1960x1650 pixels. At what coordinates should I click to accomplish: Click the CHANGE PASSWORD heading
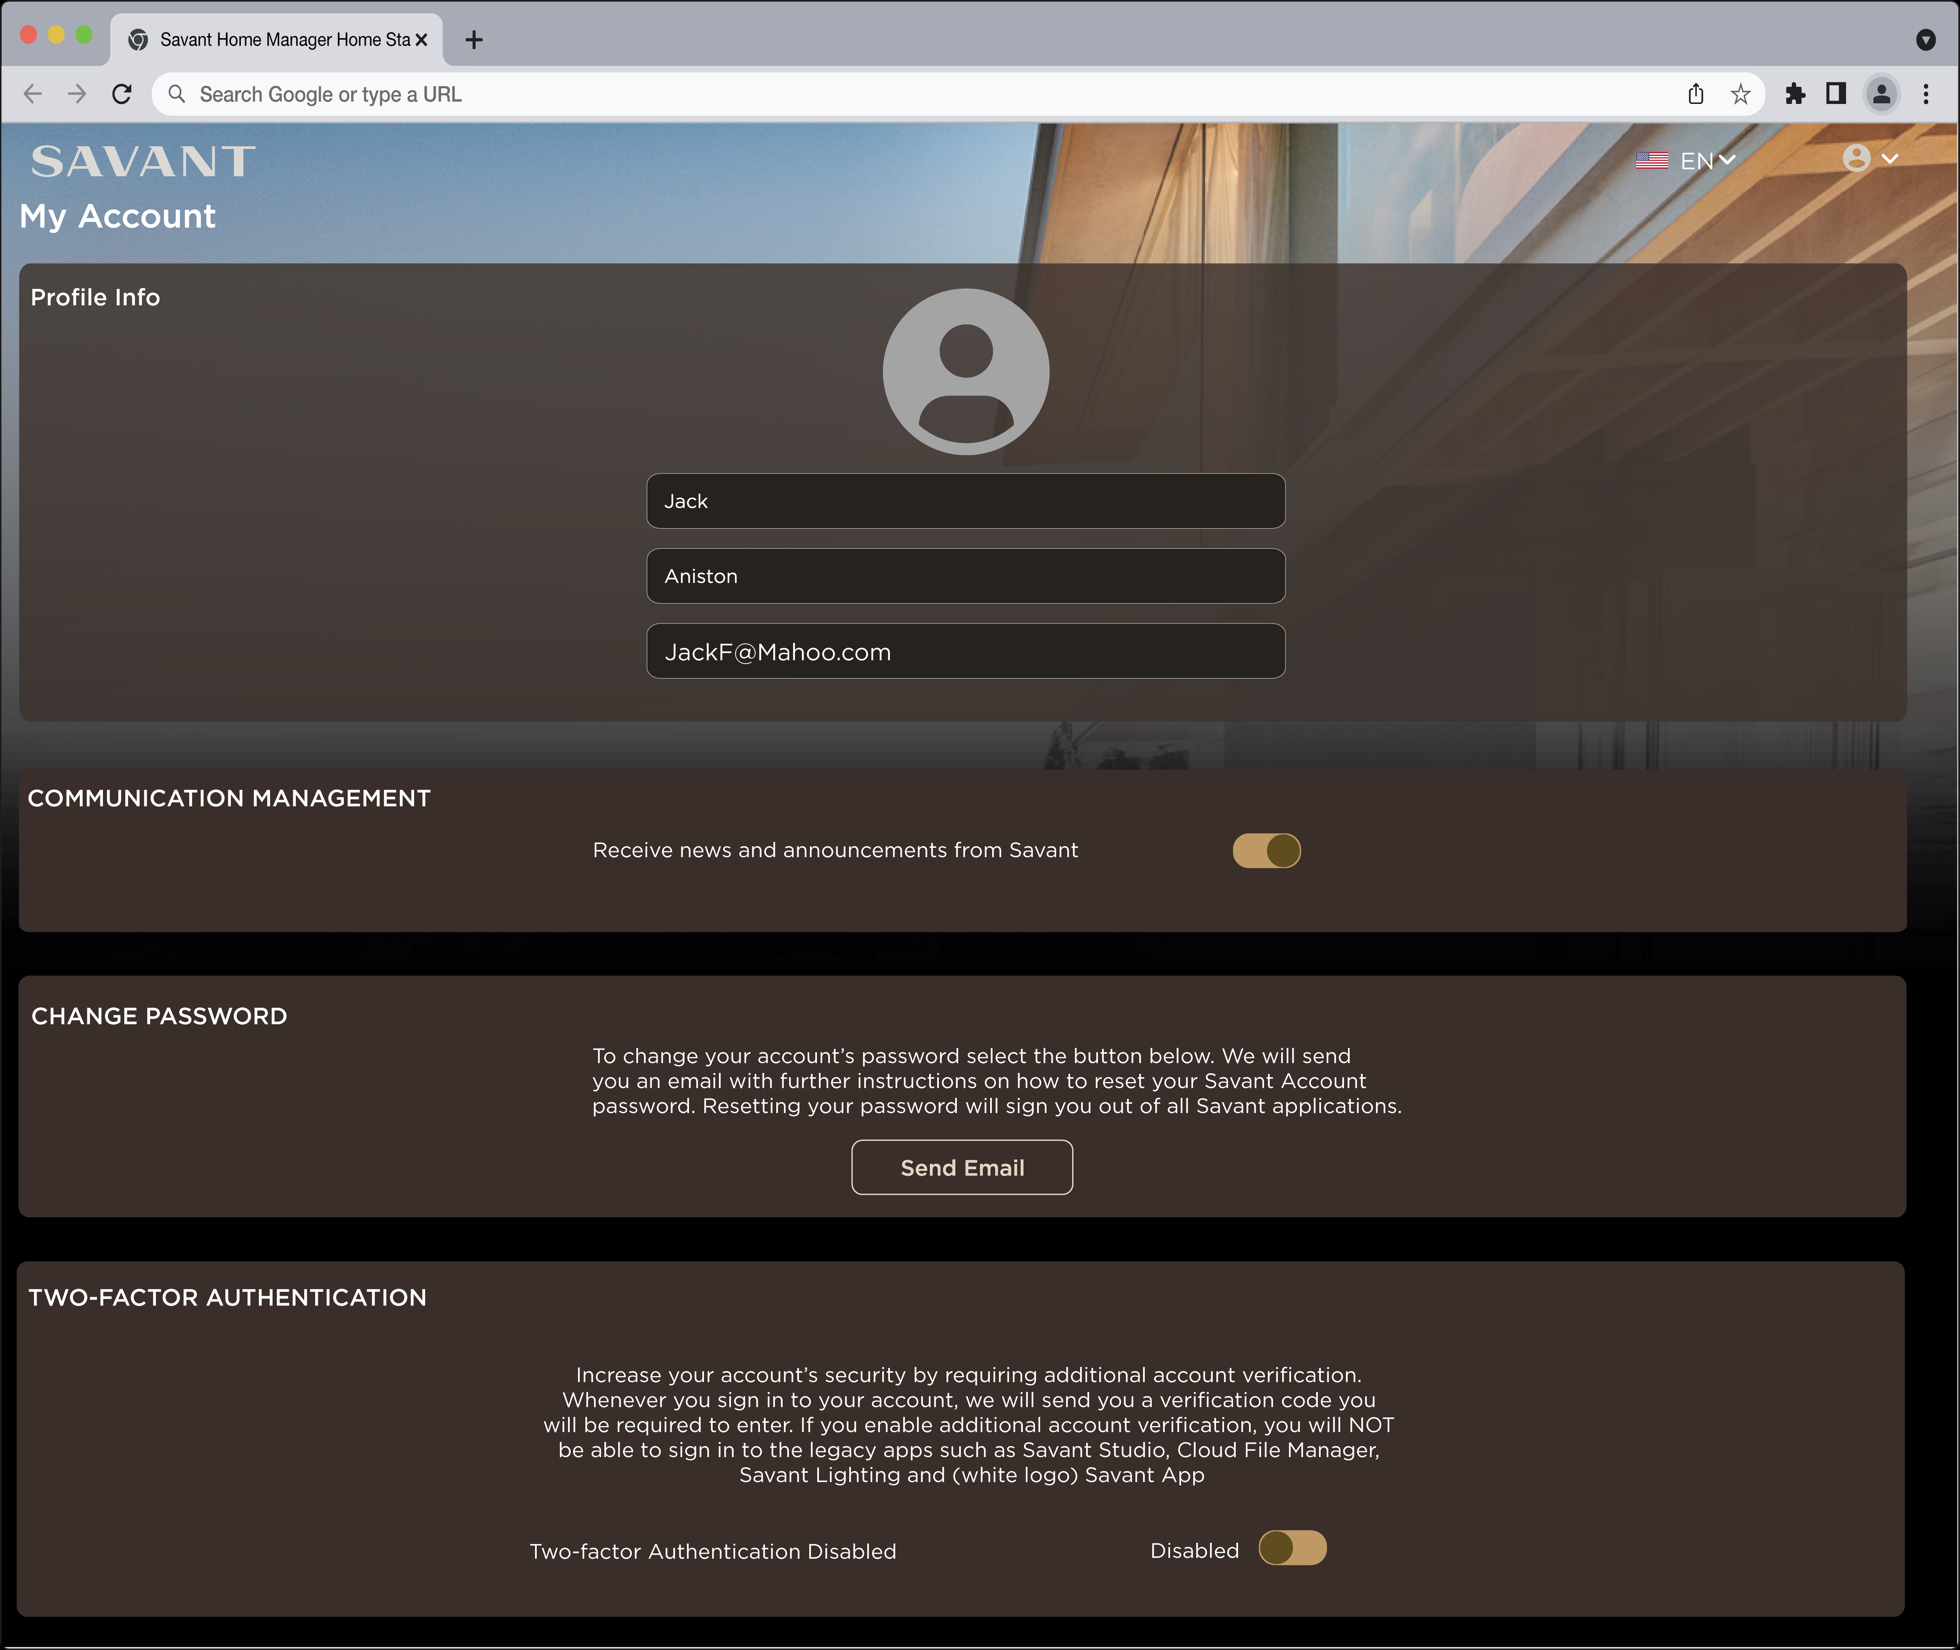click(x=159, y=1016)
